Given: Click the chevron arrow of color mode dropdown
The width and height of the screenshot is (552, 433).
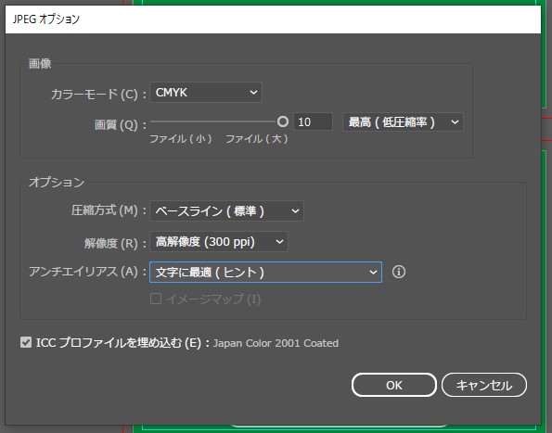Looking at the screenshot, I should point(253,93).
